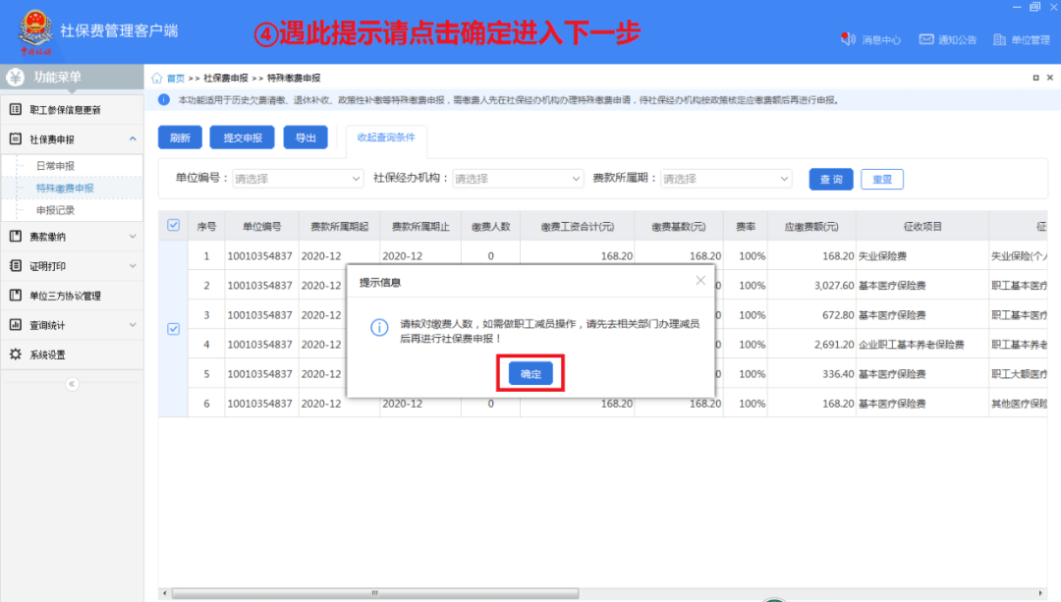1061x602 pixels.
Task: Open the 社保经办机构 dropdown
Action: pos(518,179)
